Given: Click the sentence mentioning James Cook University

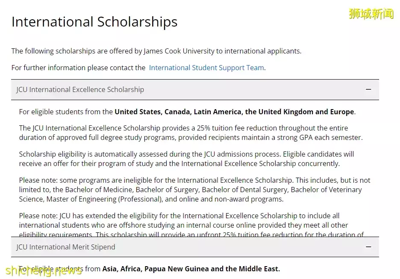Looking at the screenshot, I should pos(156,51).
